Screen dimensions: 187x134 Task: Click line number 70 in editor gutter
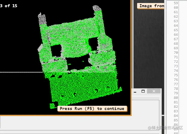[176, 53]
